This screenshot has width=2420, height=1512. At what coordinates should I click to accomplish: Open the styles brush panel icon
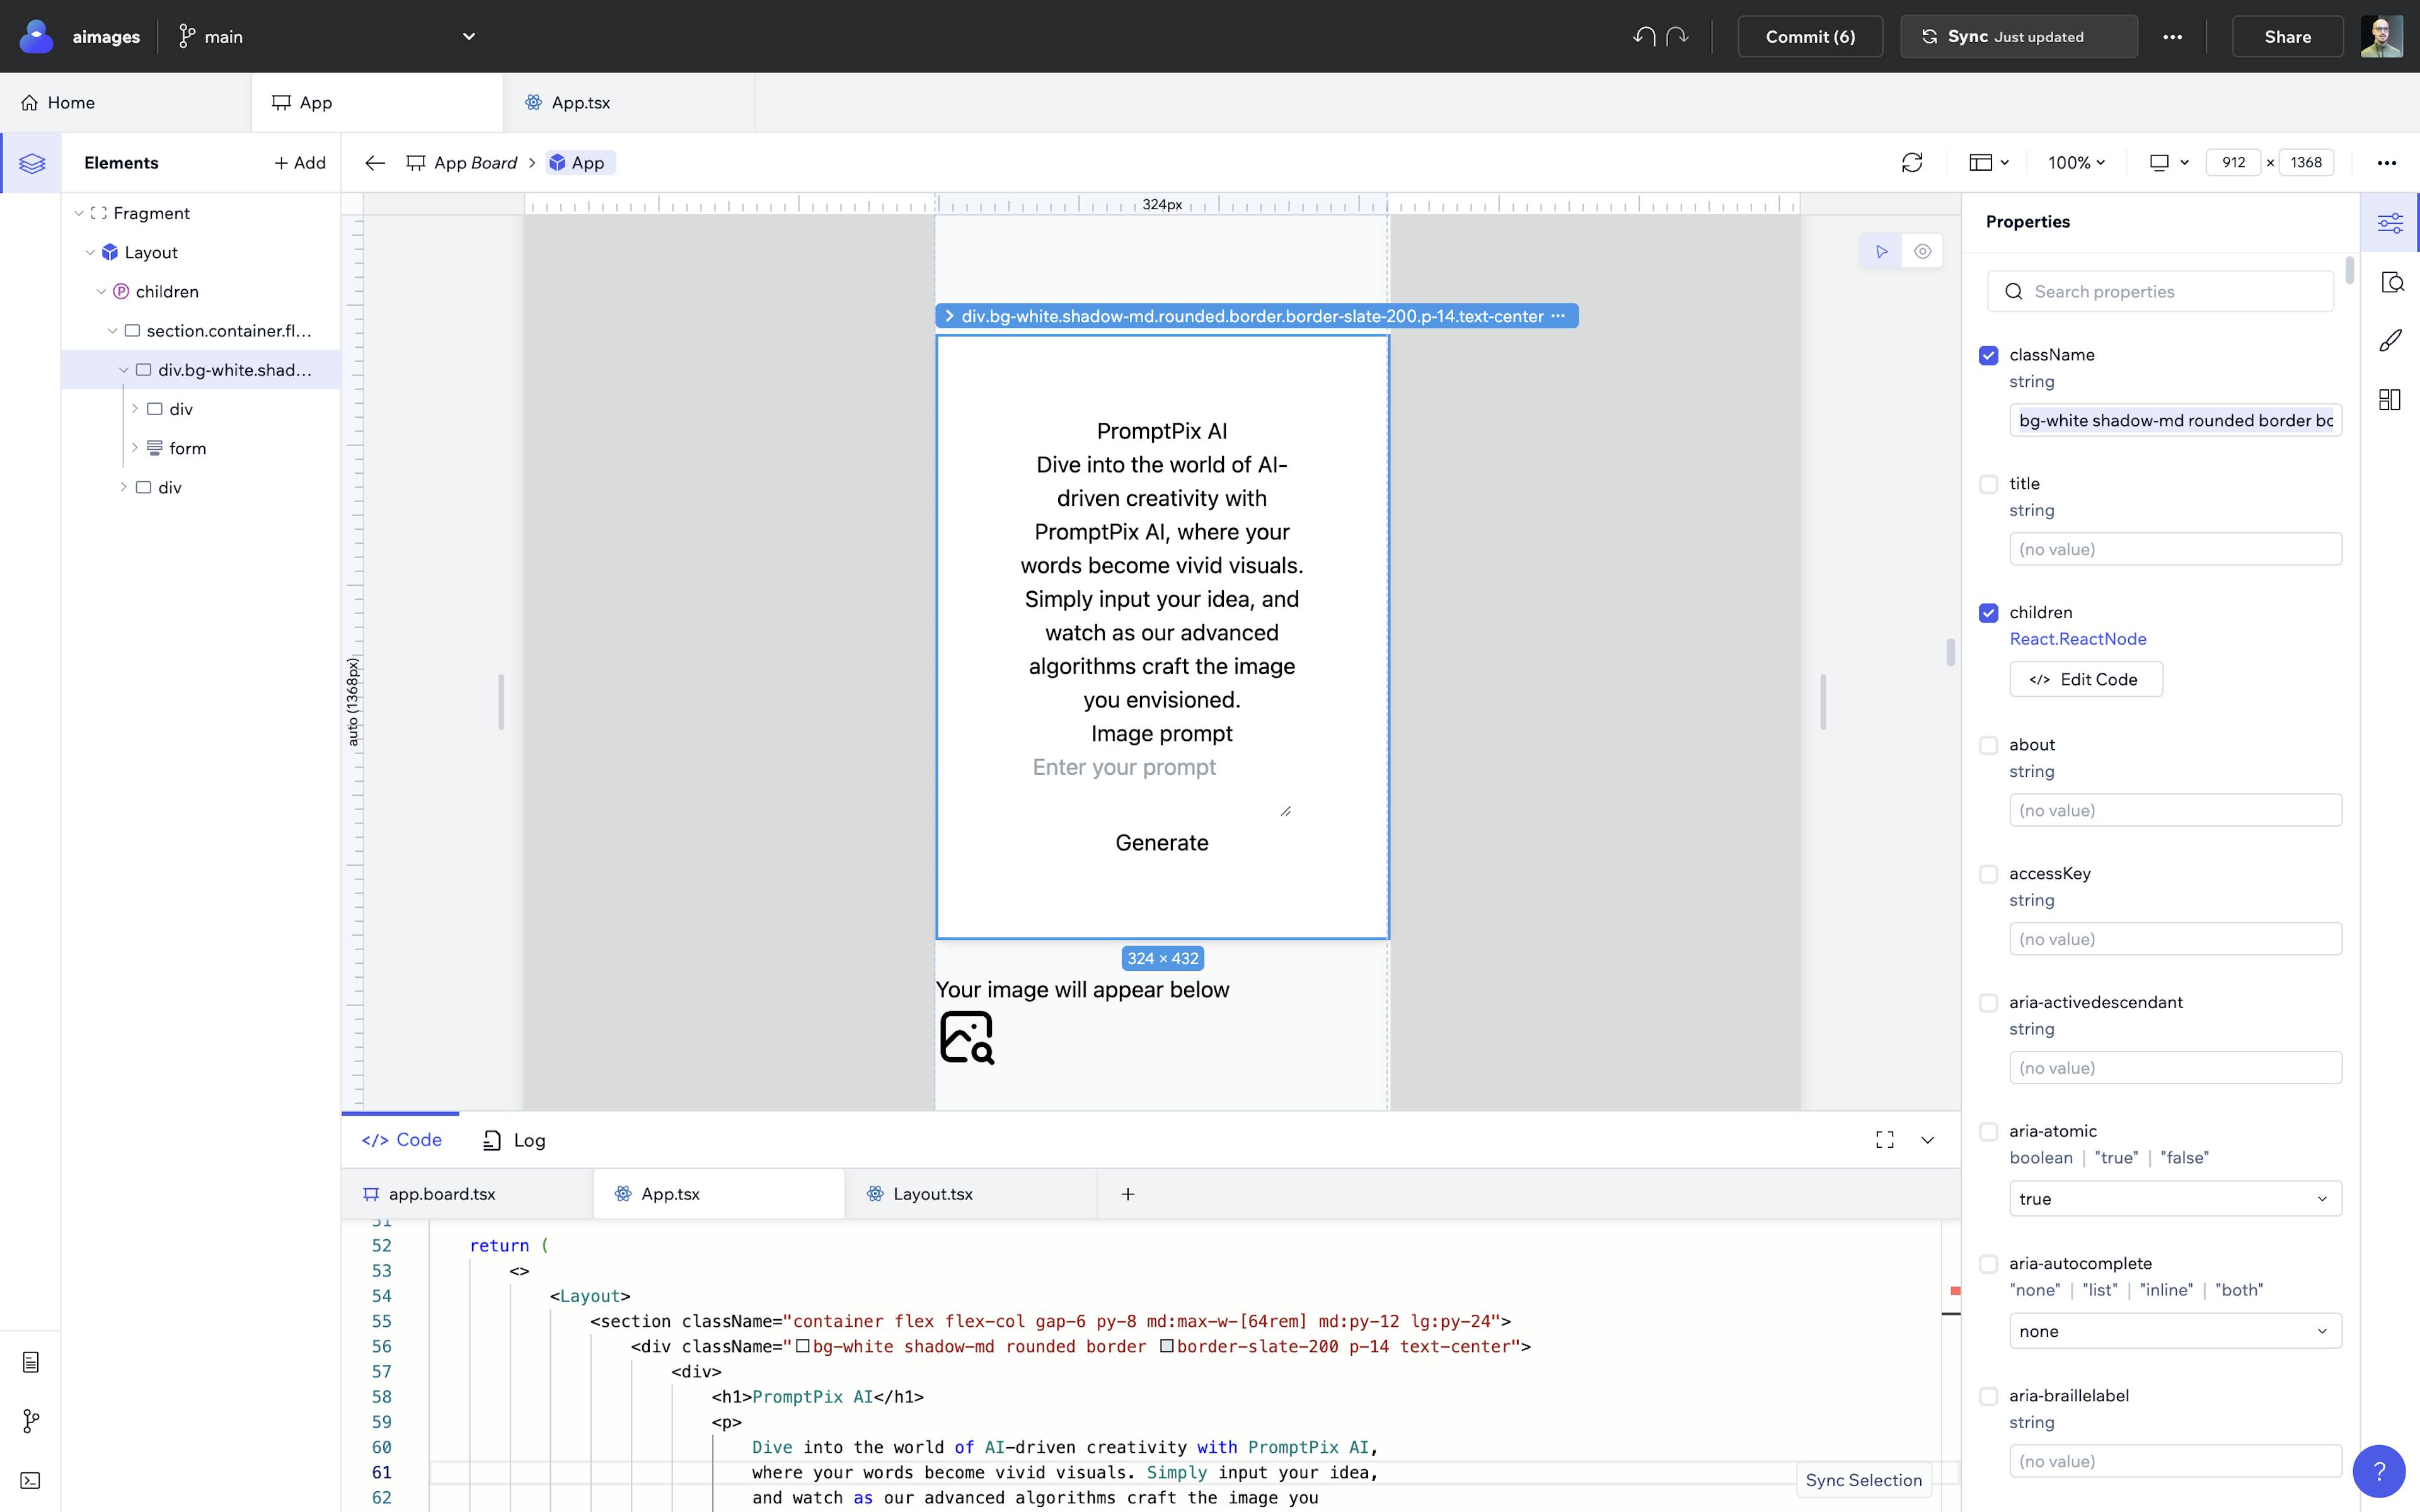tap(2389, 341)
